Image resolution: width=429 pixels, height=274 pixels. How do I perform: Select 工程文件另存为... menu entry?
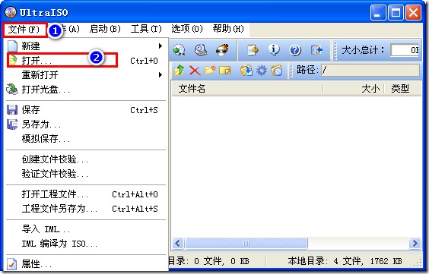86,209
